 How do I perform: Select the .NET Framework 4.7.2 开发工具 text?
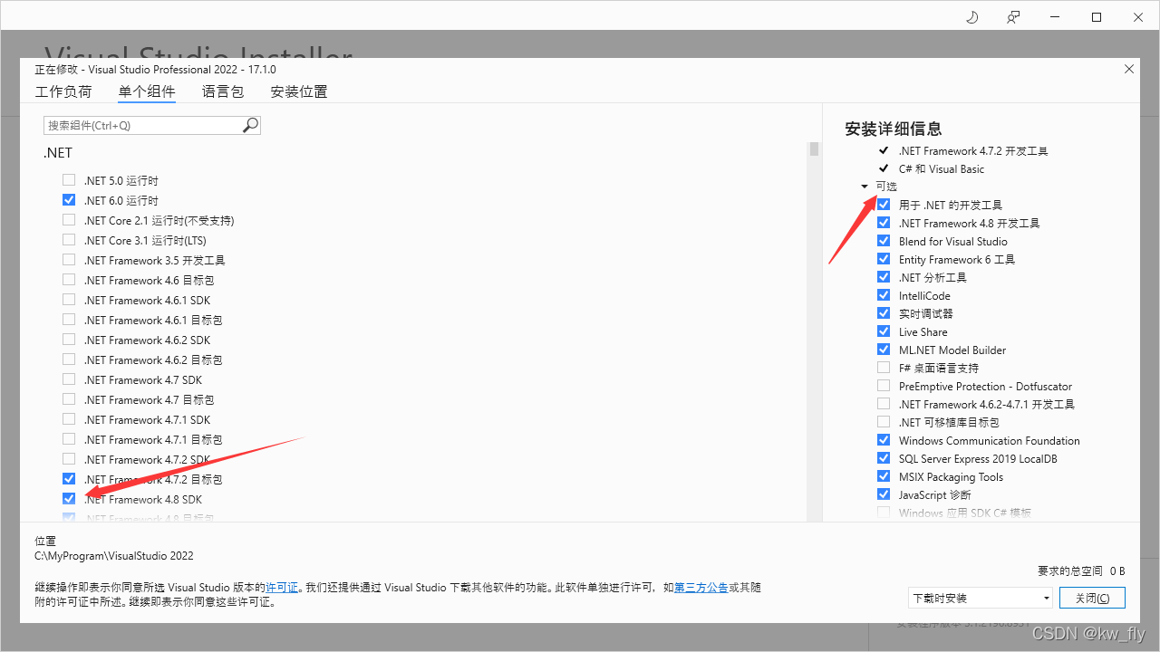[x=973, y=151]
